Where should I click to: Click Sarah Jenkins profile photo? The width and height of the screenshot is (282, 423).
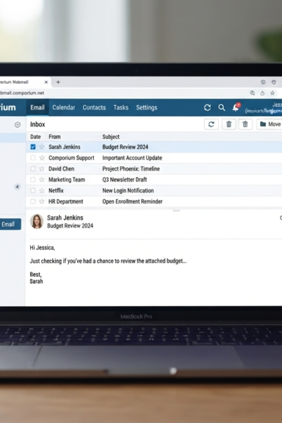pos(36,221)
